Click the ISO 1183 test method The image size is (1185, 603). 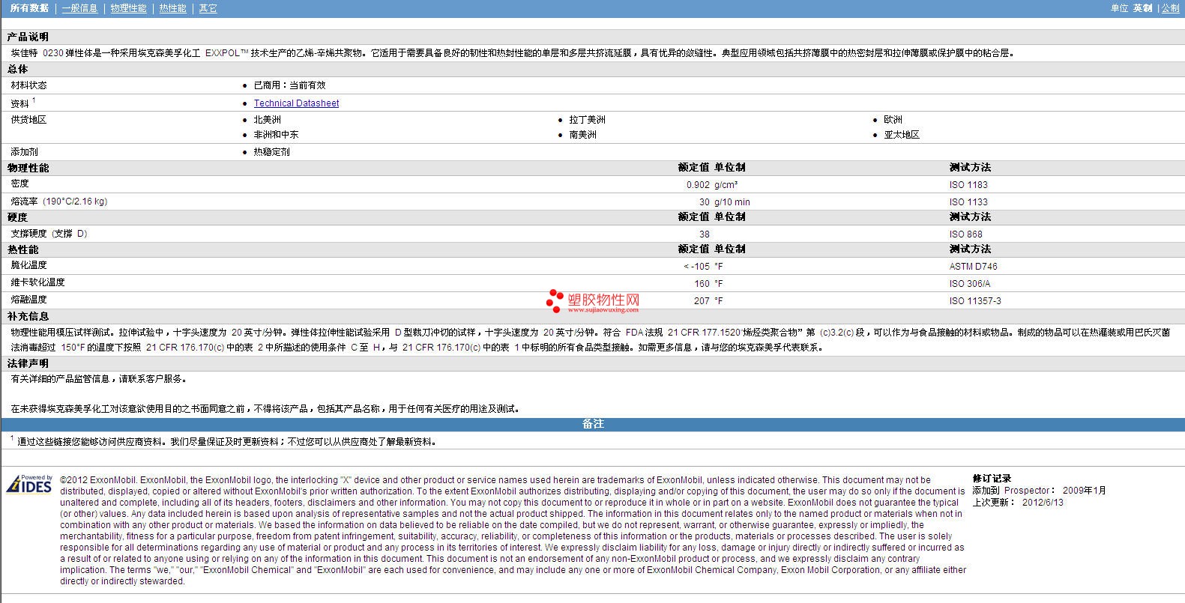(968, 185)
